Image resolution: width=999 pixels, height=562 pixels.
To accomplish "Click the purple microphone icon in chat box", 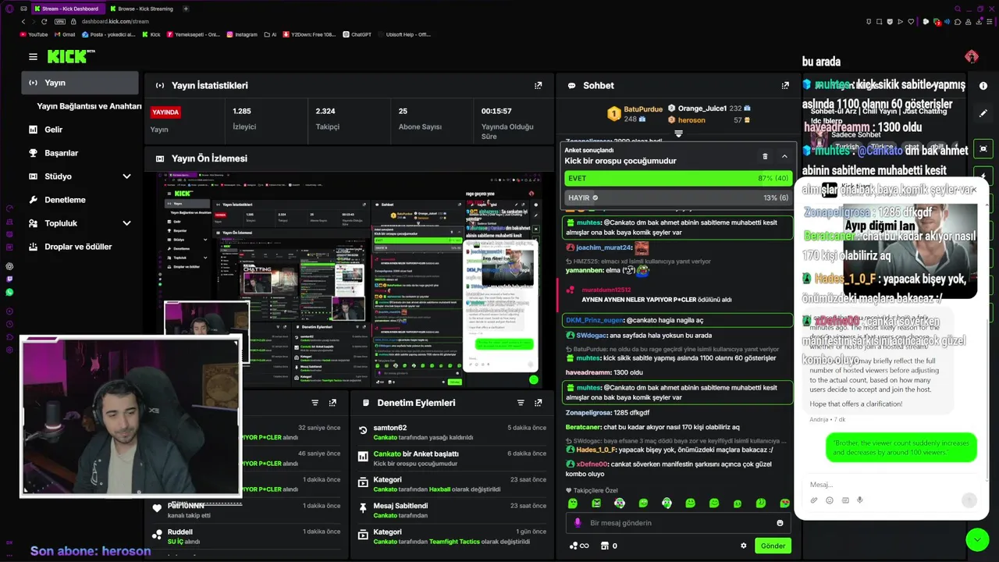I will point(578,523).
